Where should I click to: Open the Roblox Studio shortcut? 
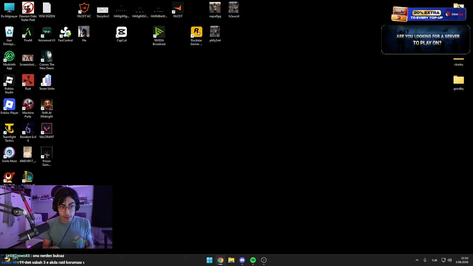coord(9,84)
